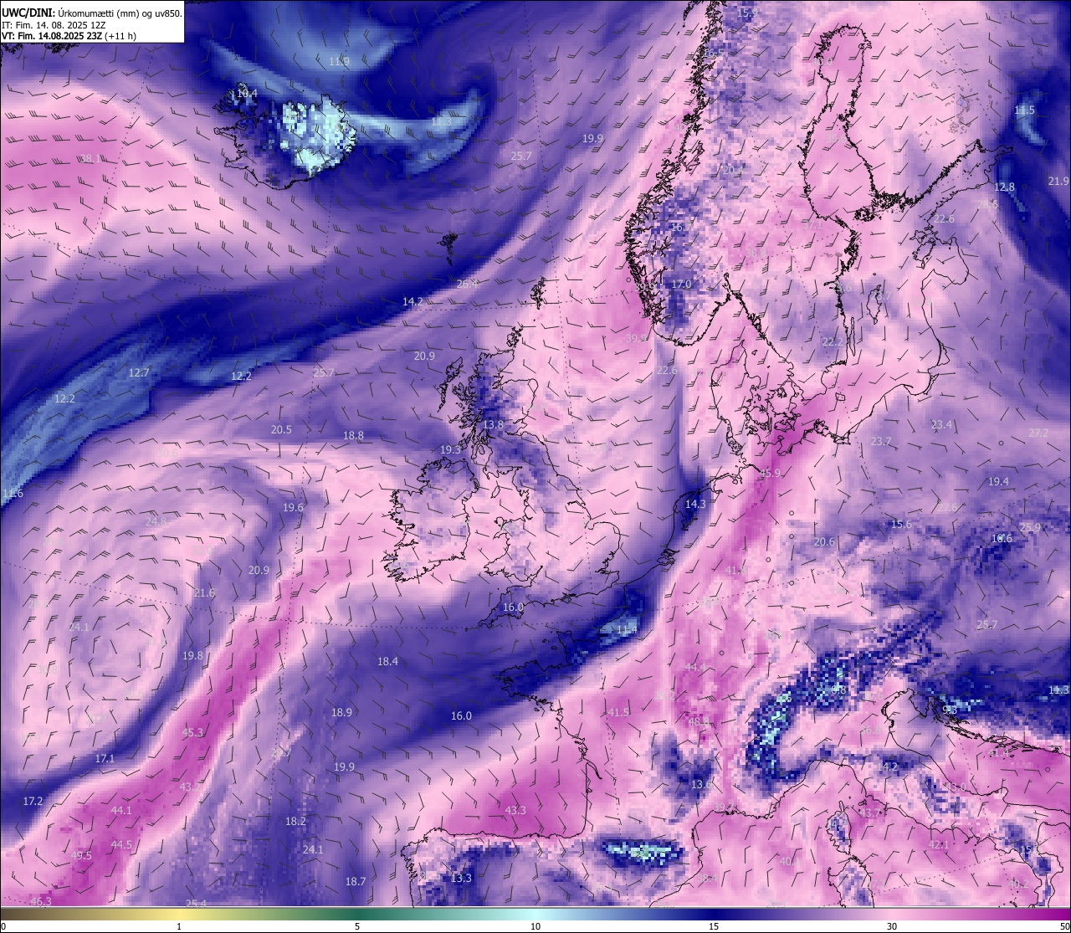Click the 11.5 map value
Image resolution: width=1071 pixels, height=933 pixels.
1024,110
